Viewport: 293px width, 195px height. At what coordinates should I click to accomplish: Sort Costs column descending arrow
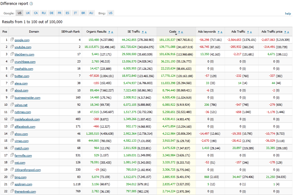(x=179, y=32)
